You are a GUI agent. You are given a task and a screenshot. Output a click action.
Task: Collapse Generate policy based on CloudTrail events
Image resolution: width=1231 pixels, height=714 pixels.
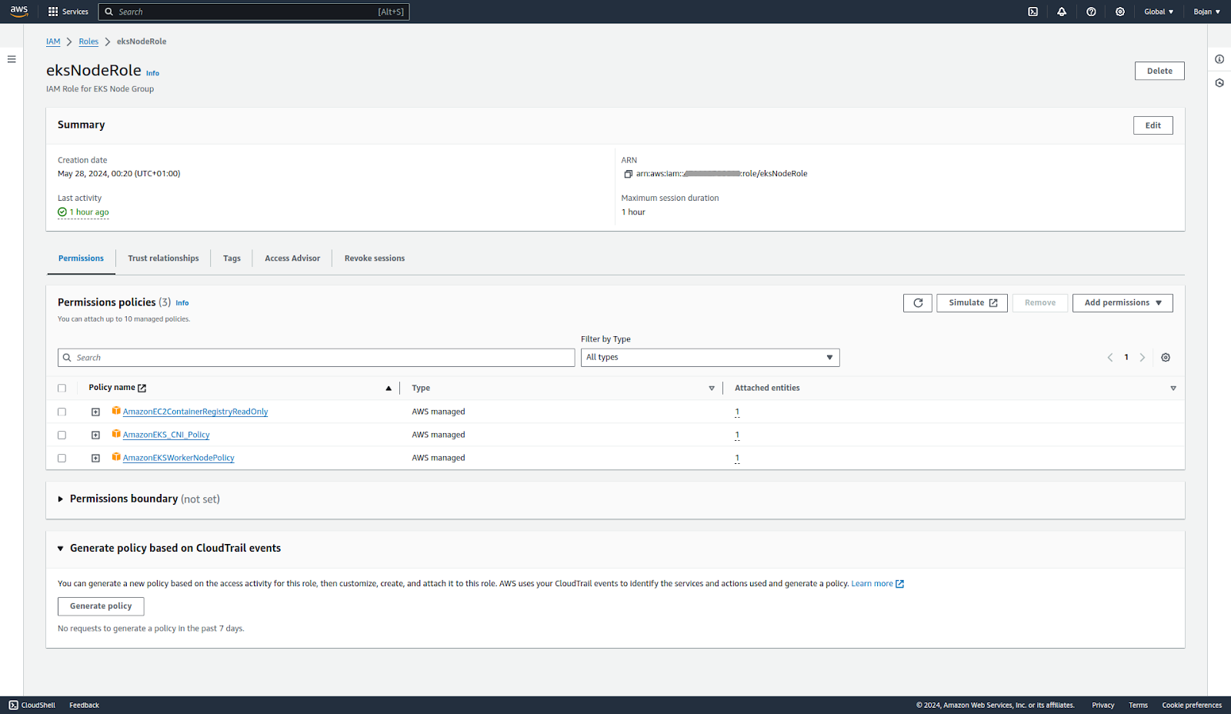[61, 549]
